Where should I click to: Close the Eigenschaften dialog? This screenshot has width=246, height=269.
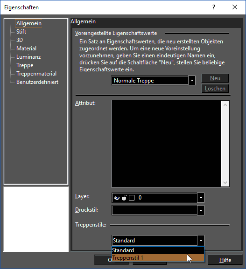click(235, 7)
